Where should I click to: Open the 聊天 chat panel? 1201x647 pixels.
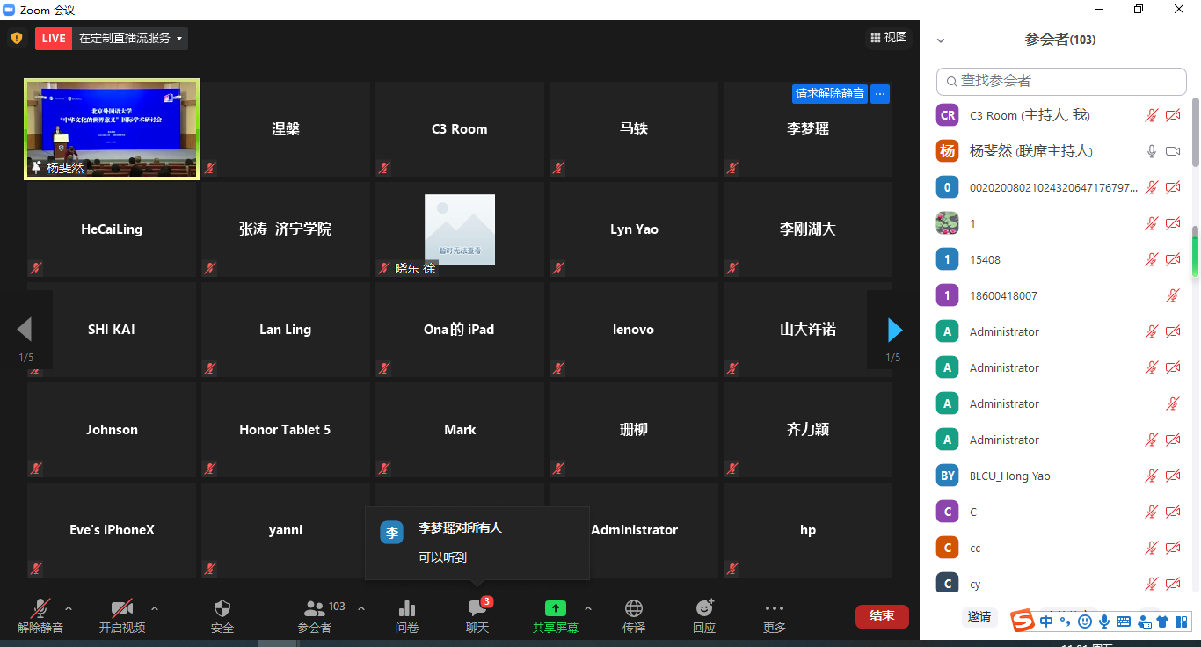477,615
